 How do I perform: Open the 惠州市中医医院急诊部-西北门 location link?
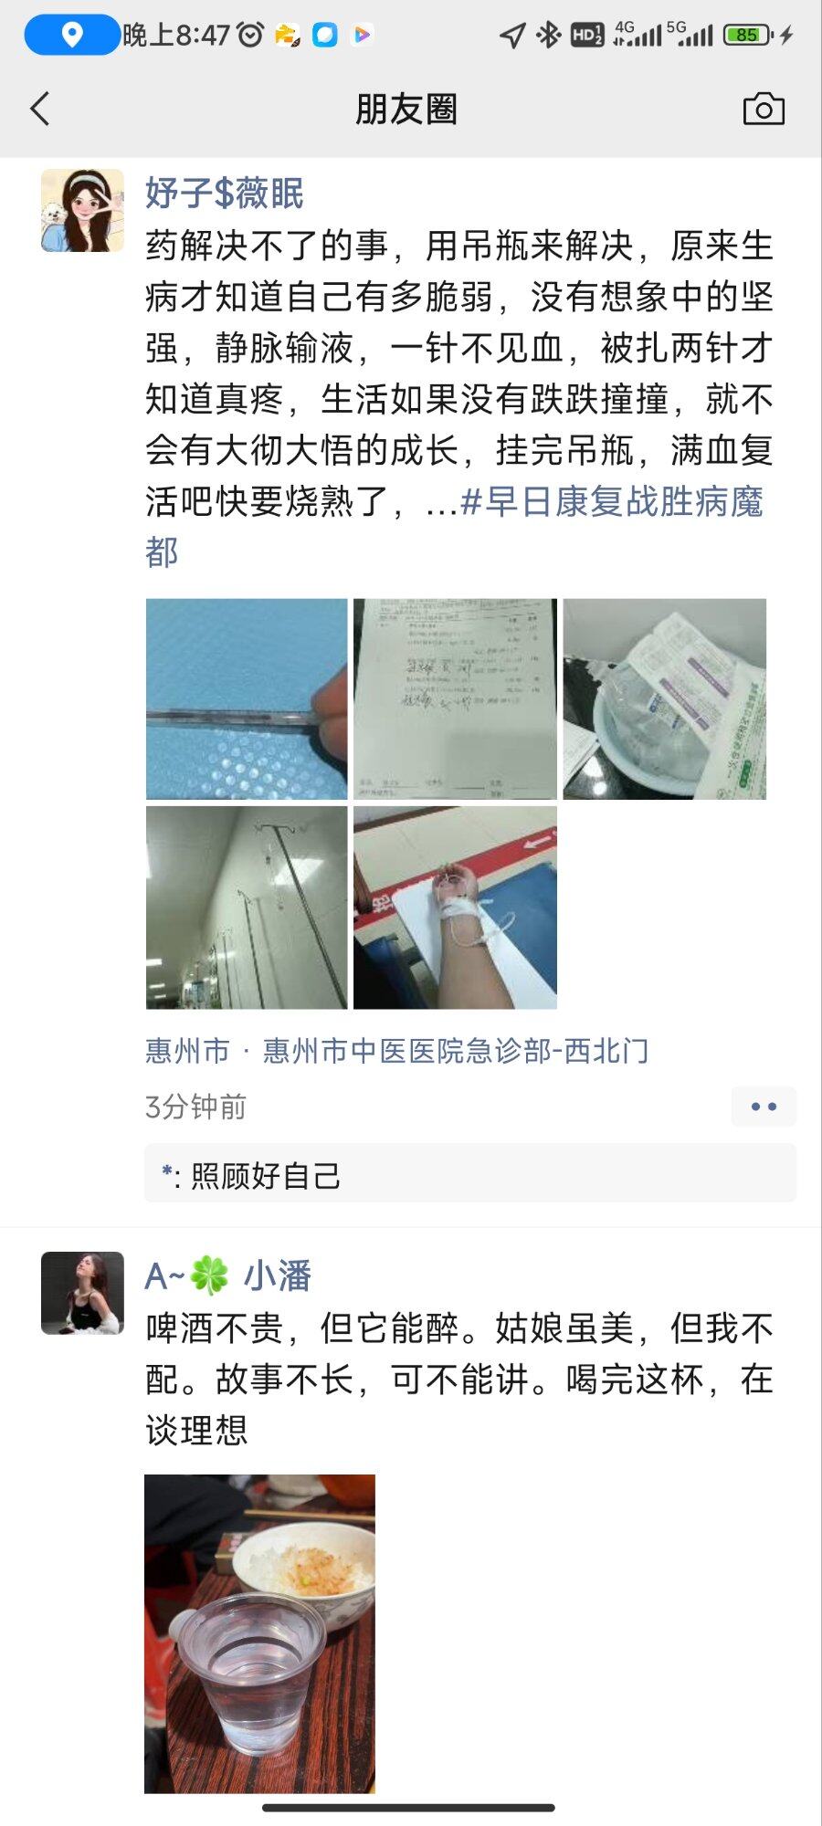pyautogui.click(x=456, y=1051)
